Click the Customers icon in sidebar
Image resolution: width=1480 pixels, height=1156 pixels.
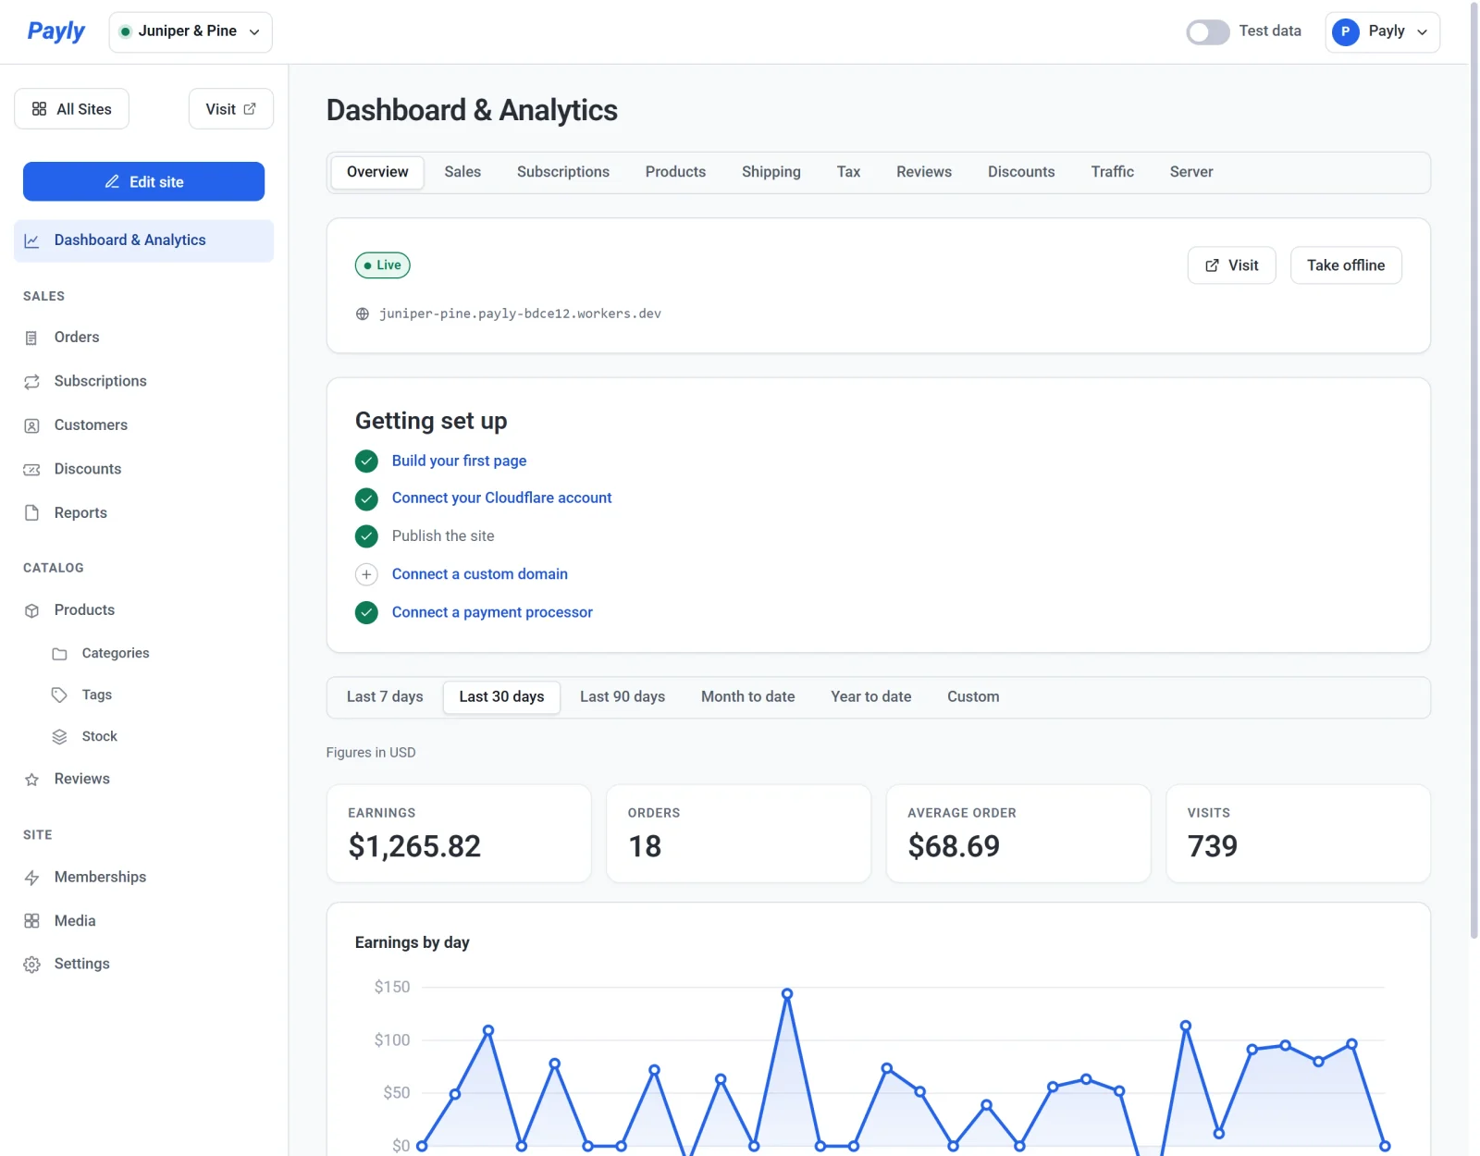tap(31, 425)
